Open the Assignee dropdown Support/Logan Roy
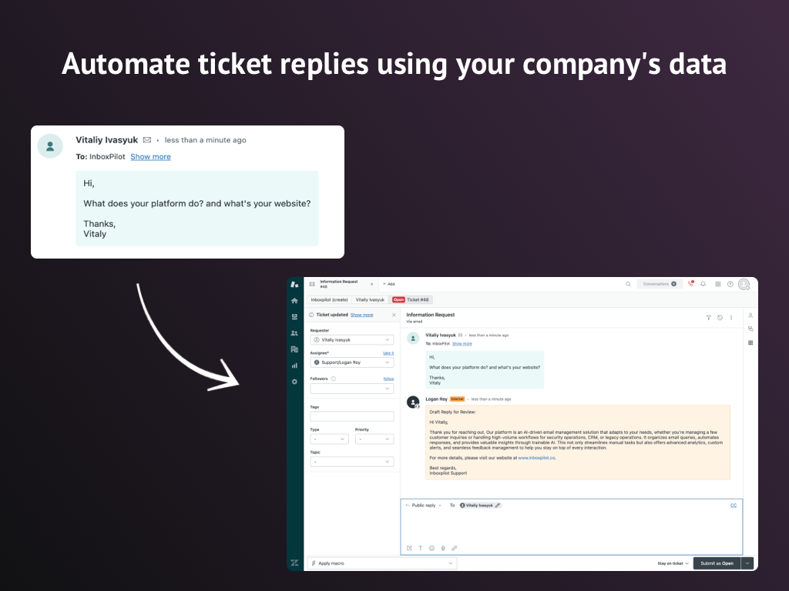The image size is (789, 591). click(351, 362)
